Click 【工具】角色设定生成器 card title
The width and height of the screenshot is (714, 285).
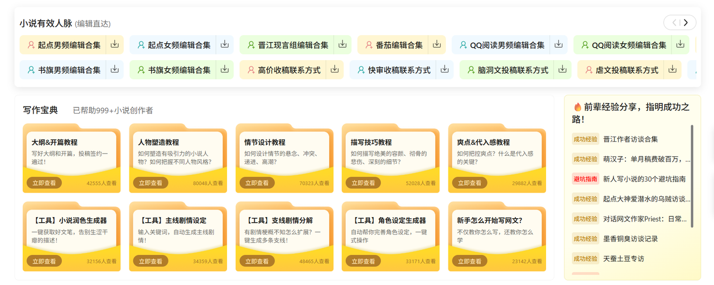(x=388, y=221)
